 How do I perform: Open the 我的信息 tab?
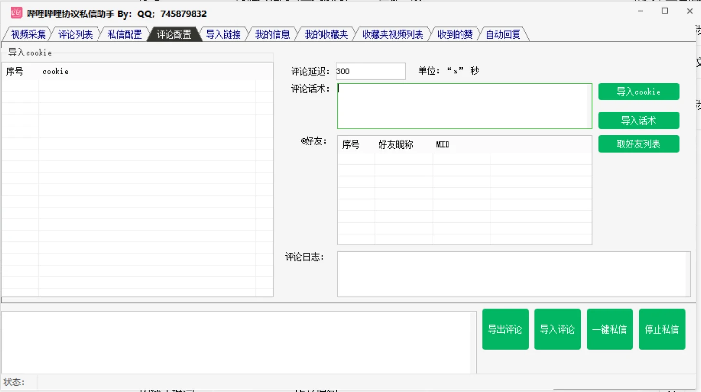[273, 34]
